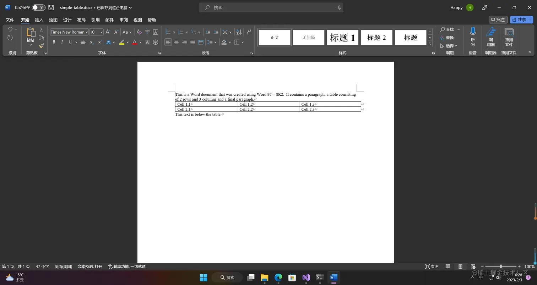Screen dimensions: 537x285
Task: Switch to the 审阅 tab
Action: click(x=124, y=20)
